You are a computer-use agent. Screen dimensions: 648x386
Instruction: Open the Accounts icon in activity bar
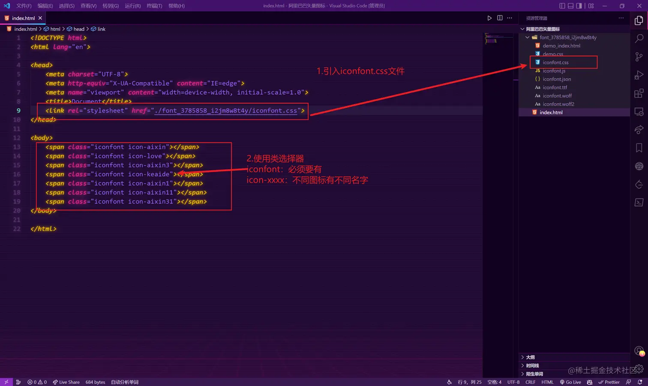pos(639,351)
